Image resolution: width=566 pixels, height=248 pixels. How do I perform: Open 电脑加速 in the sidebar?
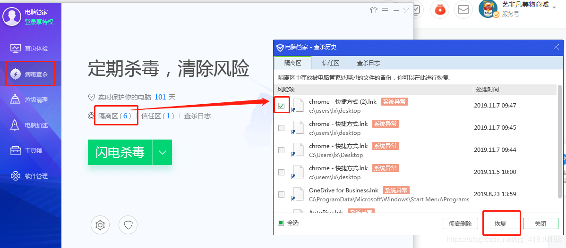tap(30, 125)
